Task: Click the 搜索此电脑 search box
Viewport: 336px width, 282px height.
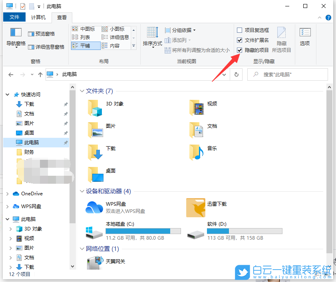Action: 287,74
